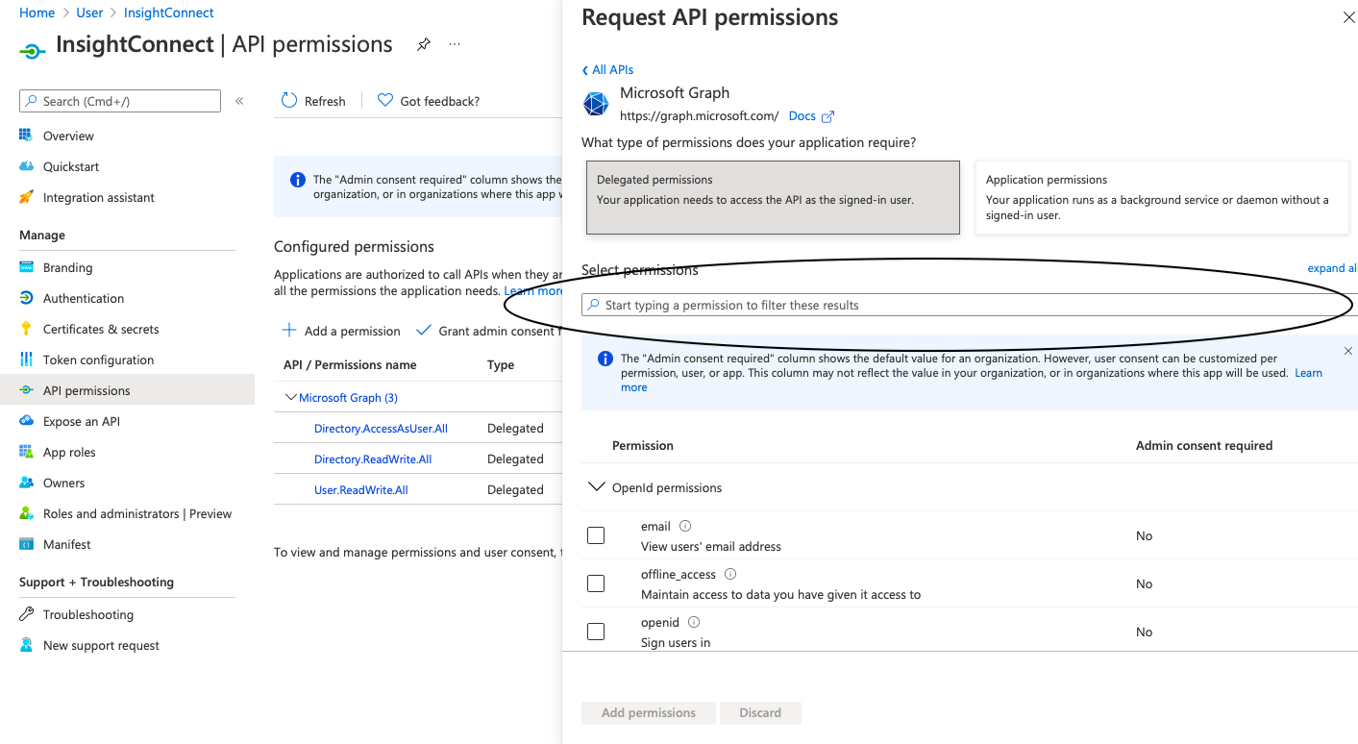Image resolution: width=1358 pixels, height=744 pixels.
Task: Open the more options ellipsis beside the title
Action: click(x=455, y=44)
